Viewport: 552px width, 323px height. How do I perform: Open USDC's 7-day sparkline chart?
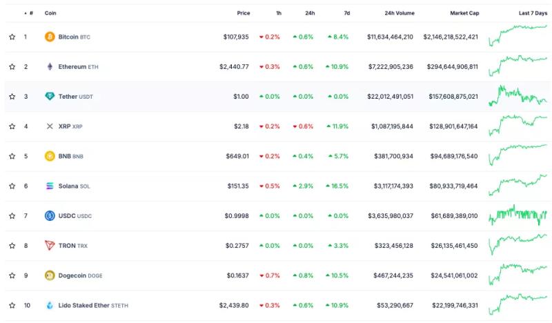tap(518, 215)
